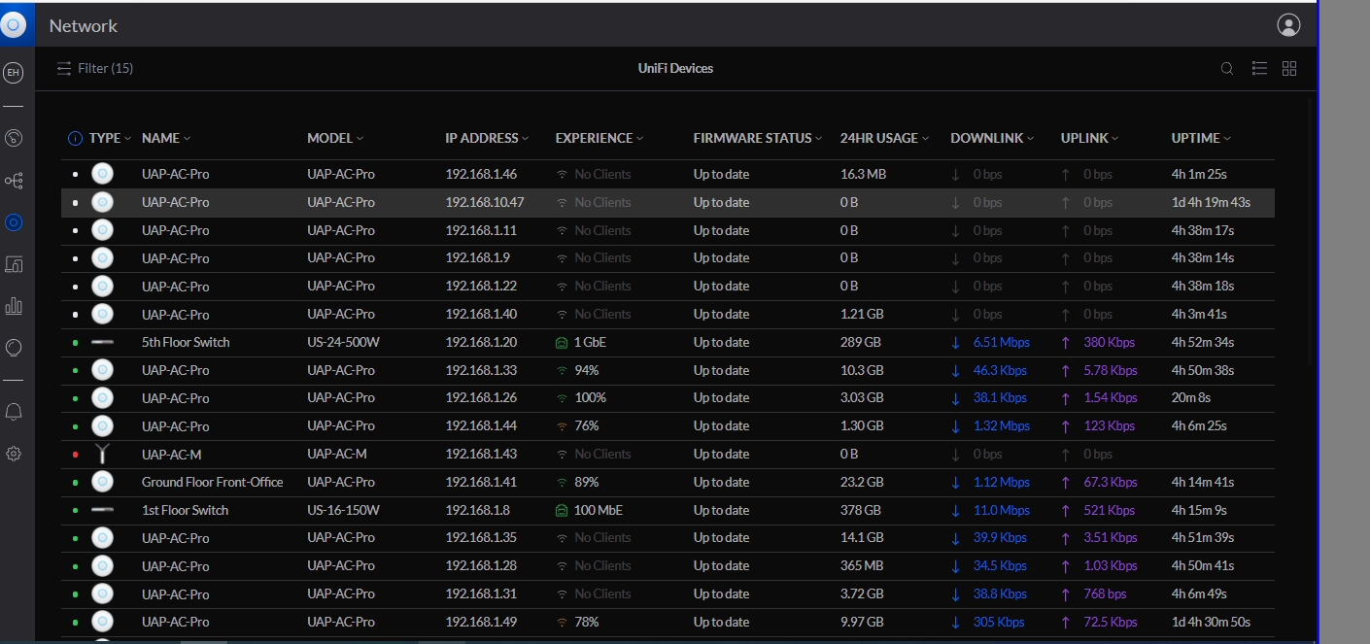Open Insights lightbulb icon in sidebar
The width and height of the screenshot is (1370, 644).
click(x=14, y=348)
